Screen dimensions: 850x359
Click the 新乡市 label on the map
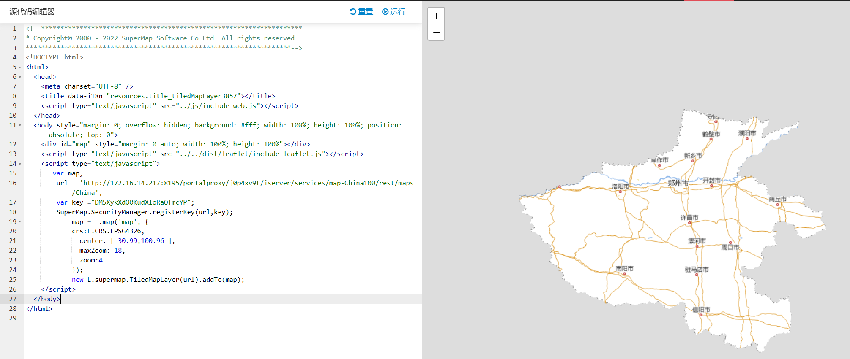point(693,156)
